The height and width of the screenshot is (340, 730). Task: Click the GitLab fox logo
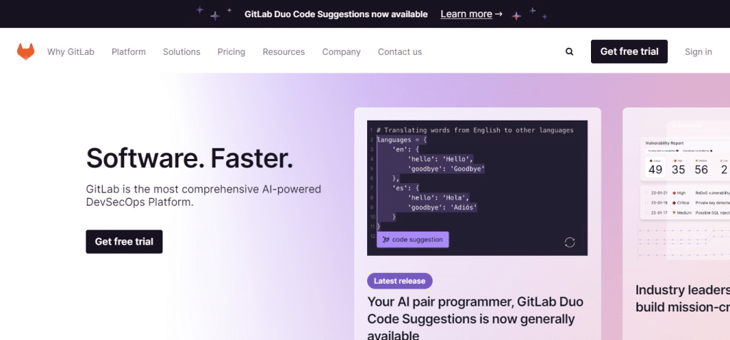coord(26,52)
